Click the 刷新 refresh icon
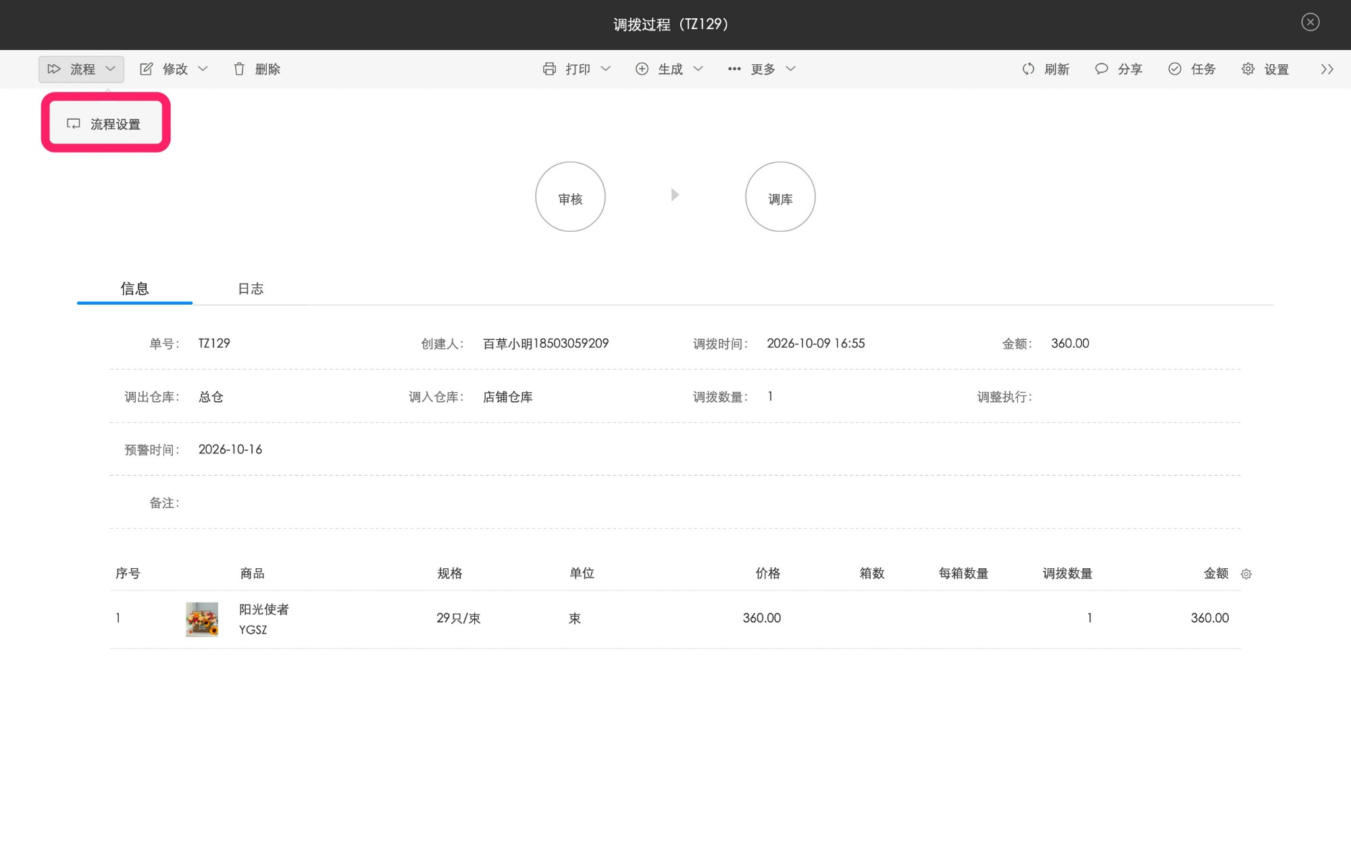This screenshot has height=860, width=1351. click(x=1028, y=69)
